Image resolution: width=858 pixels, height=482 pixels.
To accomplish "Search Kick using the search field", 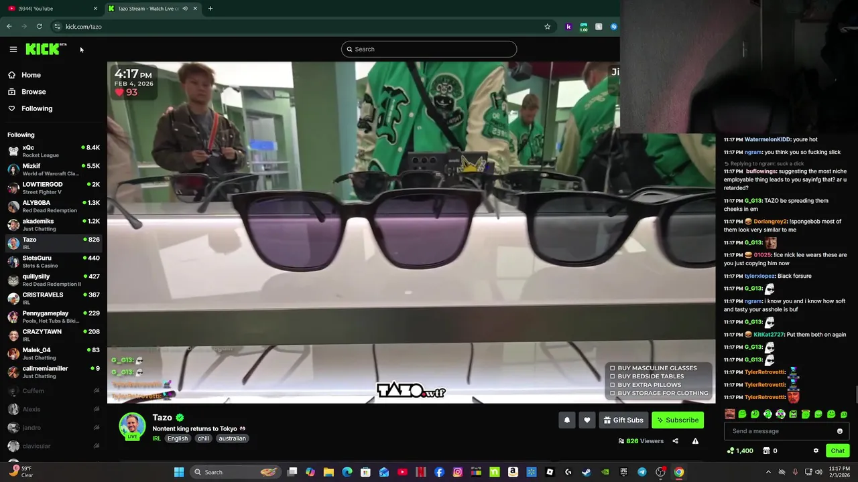I will coord(429,49).
